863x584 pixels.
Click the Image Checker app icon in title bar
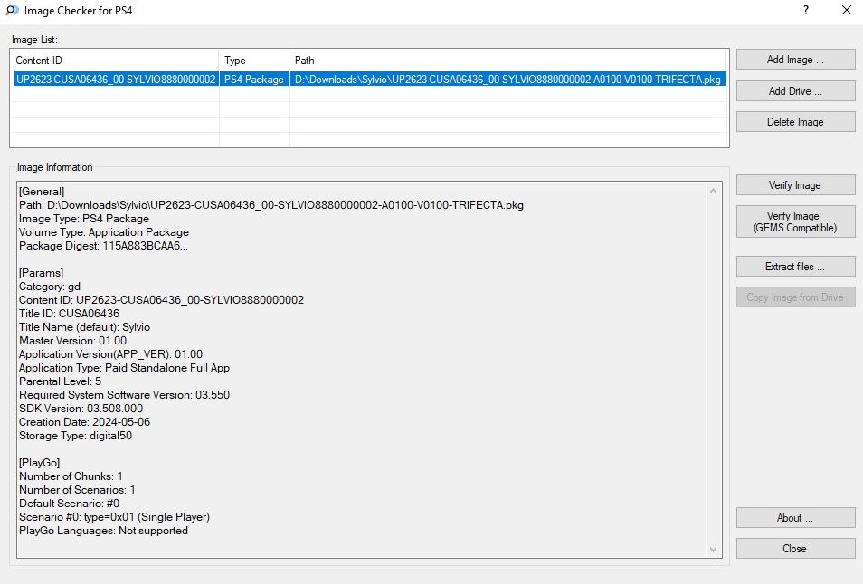click(x=12, y=11)
